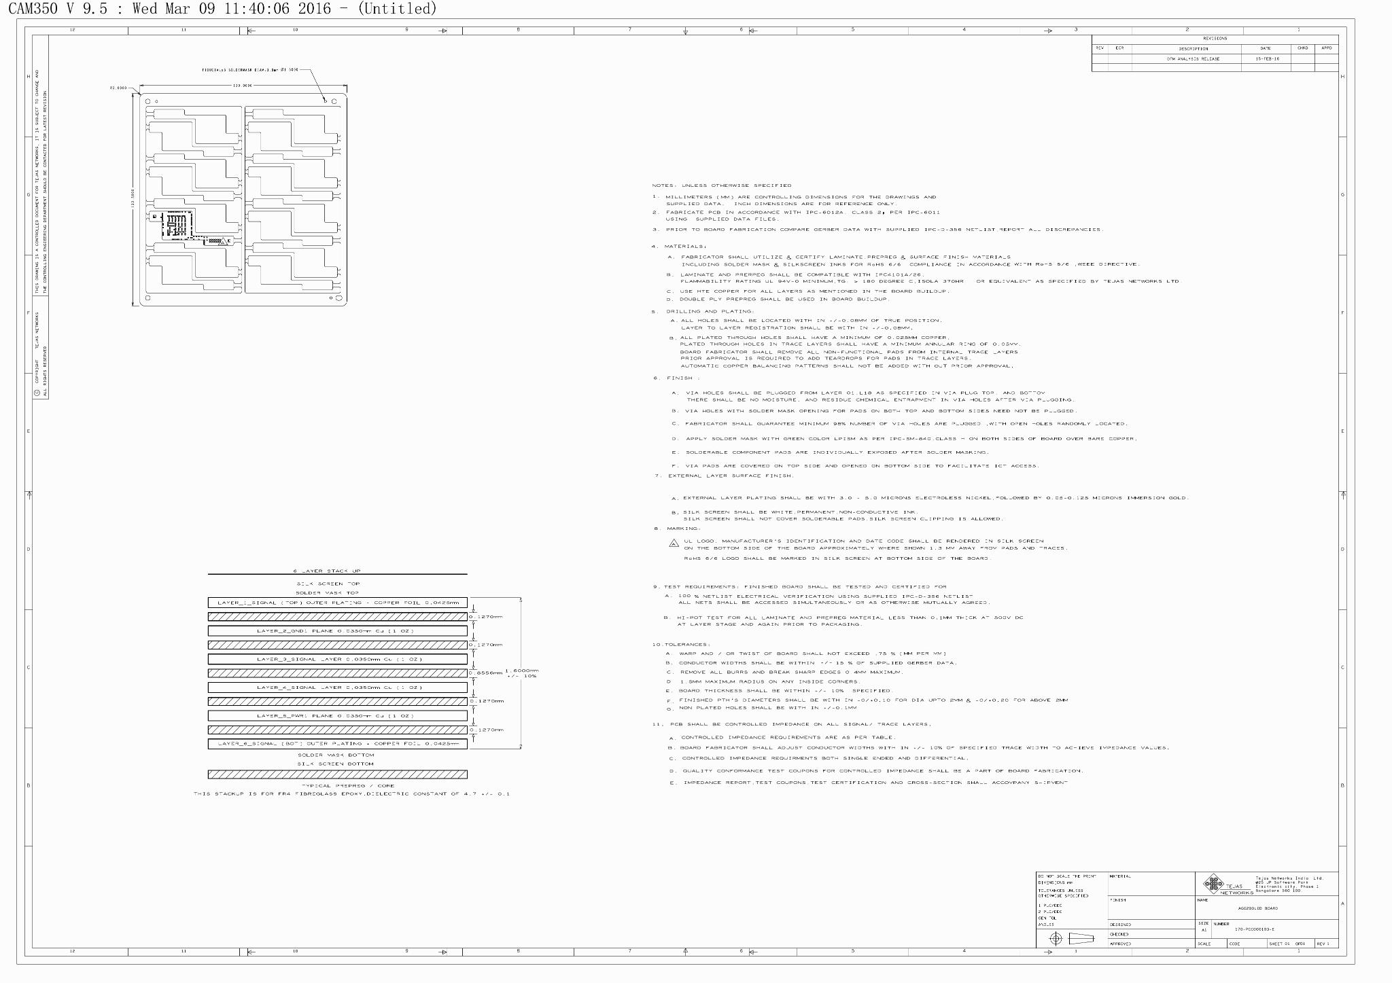Click the 0.6556mm core thickness value

click(x=485, y=673)
